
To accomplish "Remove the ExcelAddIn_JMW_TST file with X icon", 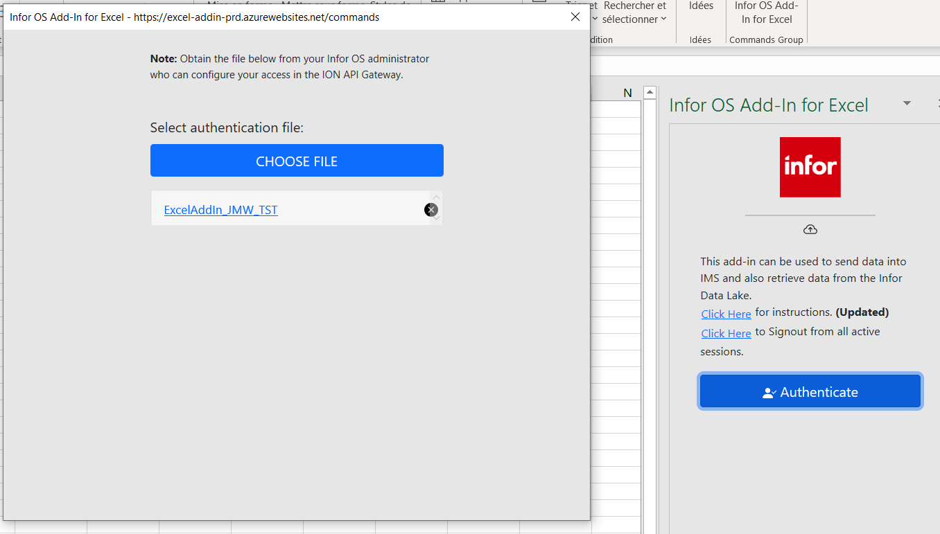I will click(431, 210).
